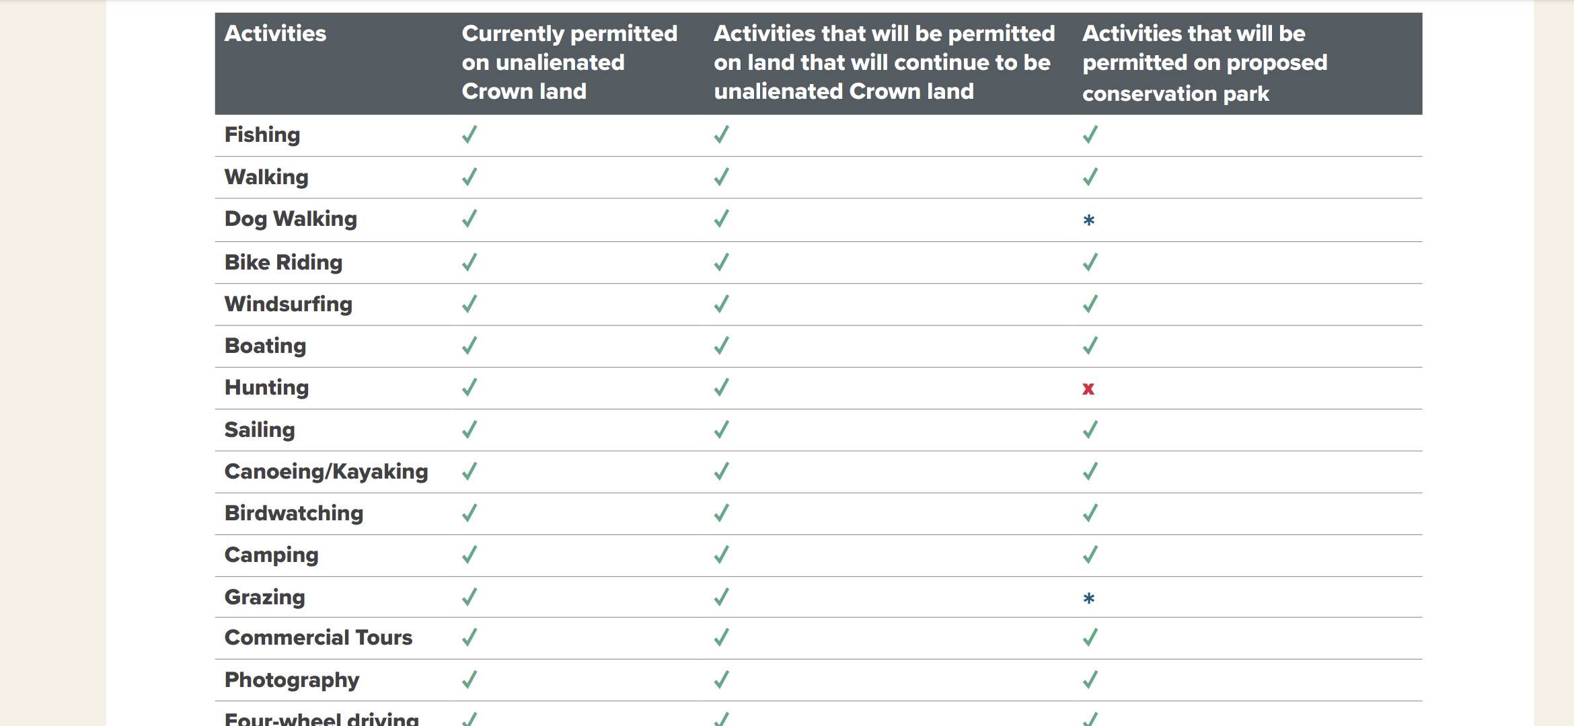Click Birdwatching's conservation park checkmark
This screenshot has height=726, width=1574.
[x=1090, y=513]
